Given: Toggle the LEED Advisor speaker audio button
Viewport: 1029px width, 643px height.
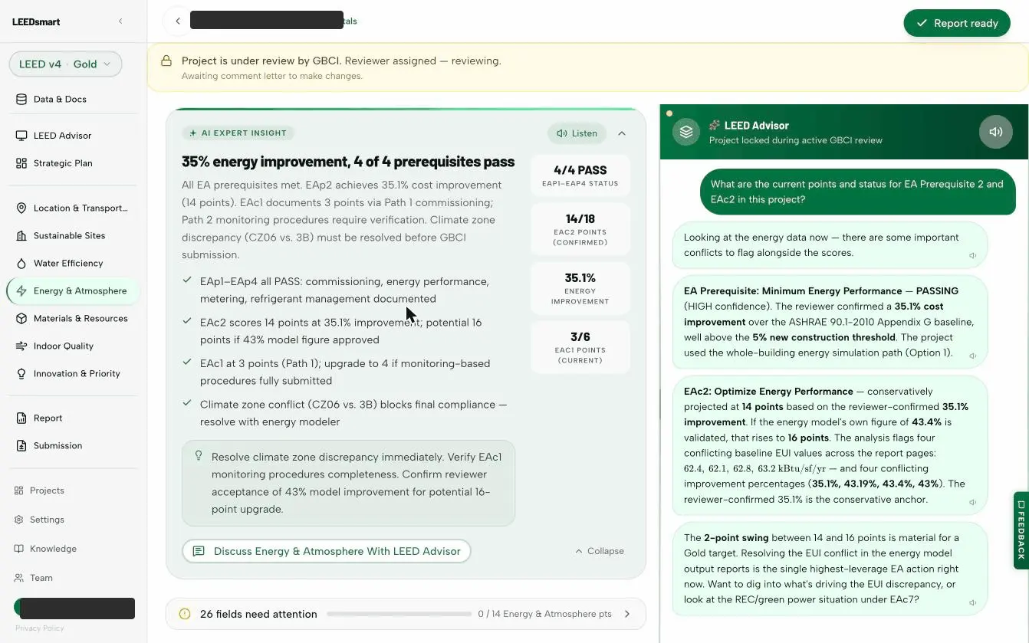Looking at the screenshot, I should (995, 132).
